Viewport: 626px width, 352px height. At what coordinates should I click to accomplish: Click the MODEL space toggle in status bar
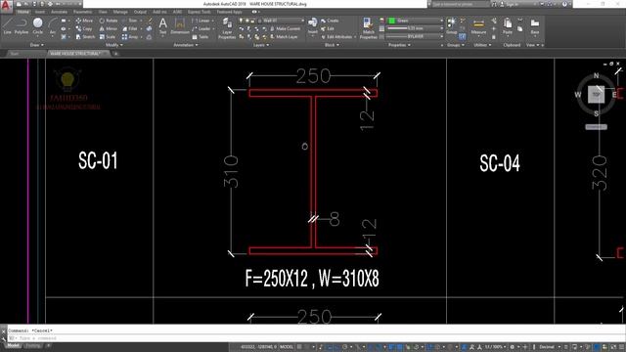287,347
